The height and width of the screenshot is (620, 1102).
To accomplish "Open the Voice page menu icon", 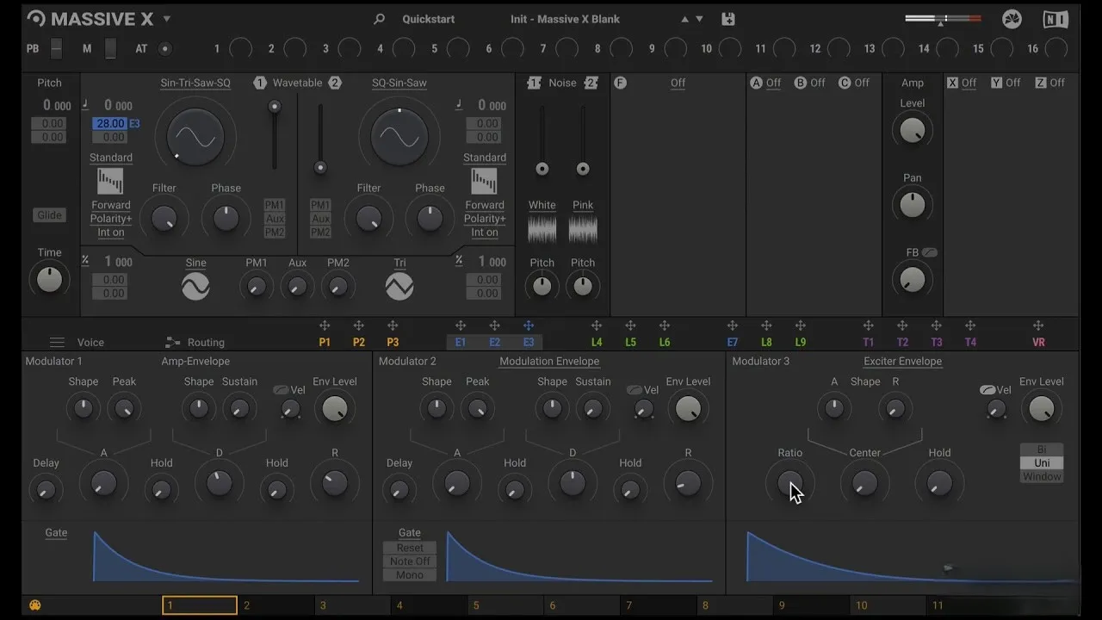I will coord(57,342).
